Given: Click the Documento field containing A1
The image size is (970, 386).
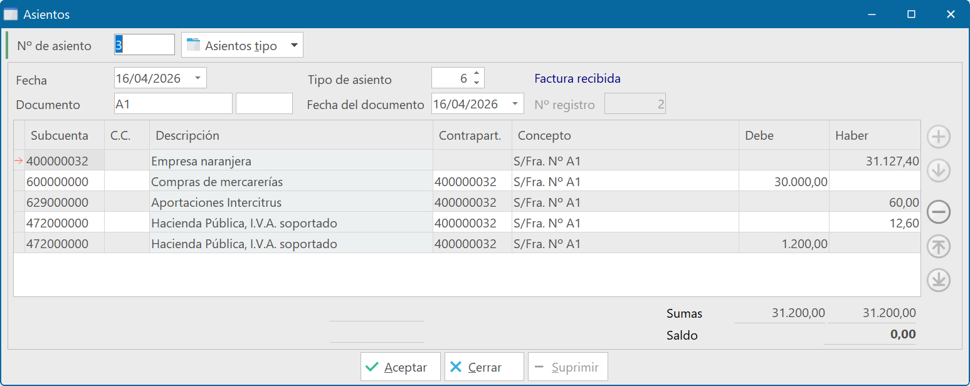Looking at the screenshot, I should point(173,104).
